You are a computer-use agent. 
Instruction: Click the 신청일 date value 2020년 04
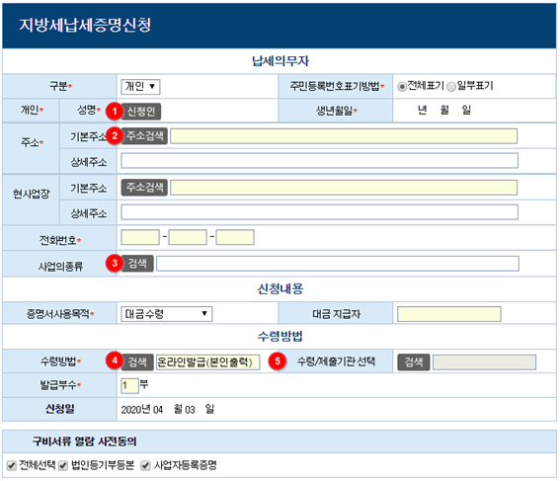[x=142, y=409]
